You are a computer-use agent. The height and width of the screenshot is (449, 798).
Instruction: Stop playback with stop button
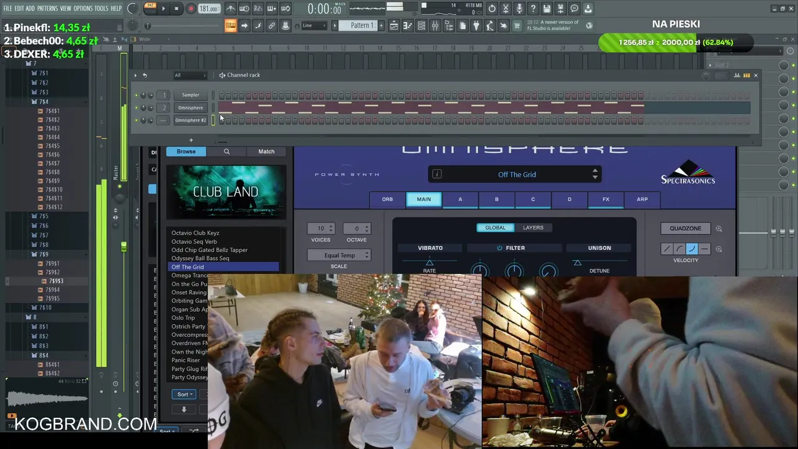tap(176, 9)
